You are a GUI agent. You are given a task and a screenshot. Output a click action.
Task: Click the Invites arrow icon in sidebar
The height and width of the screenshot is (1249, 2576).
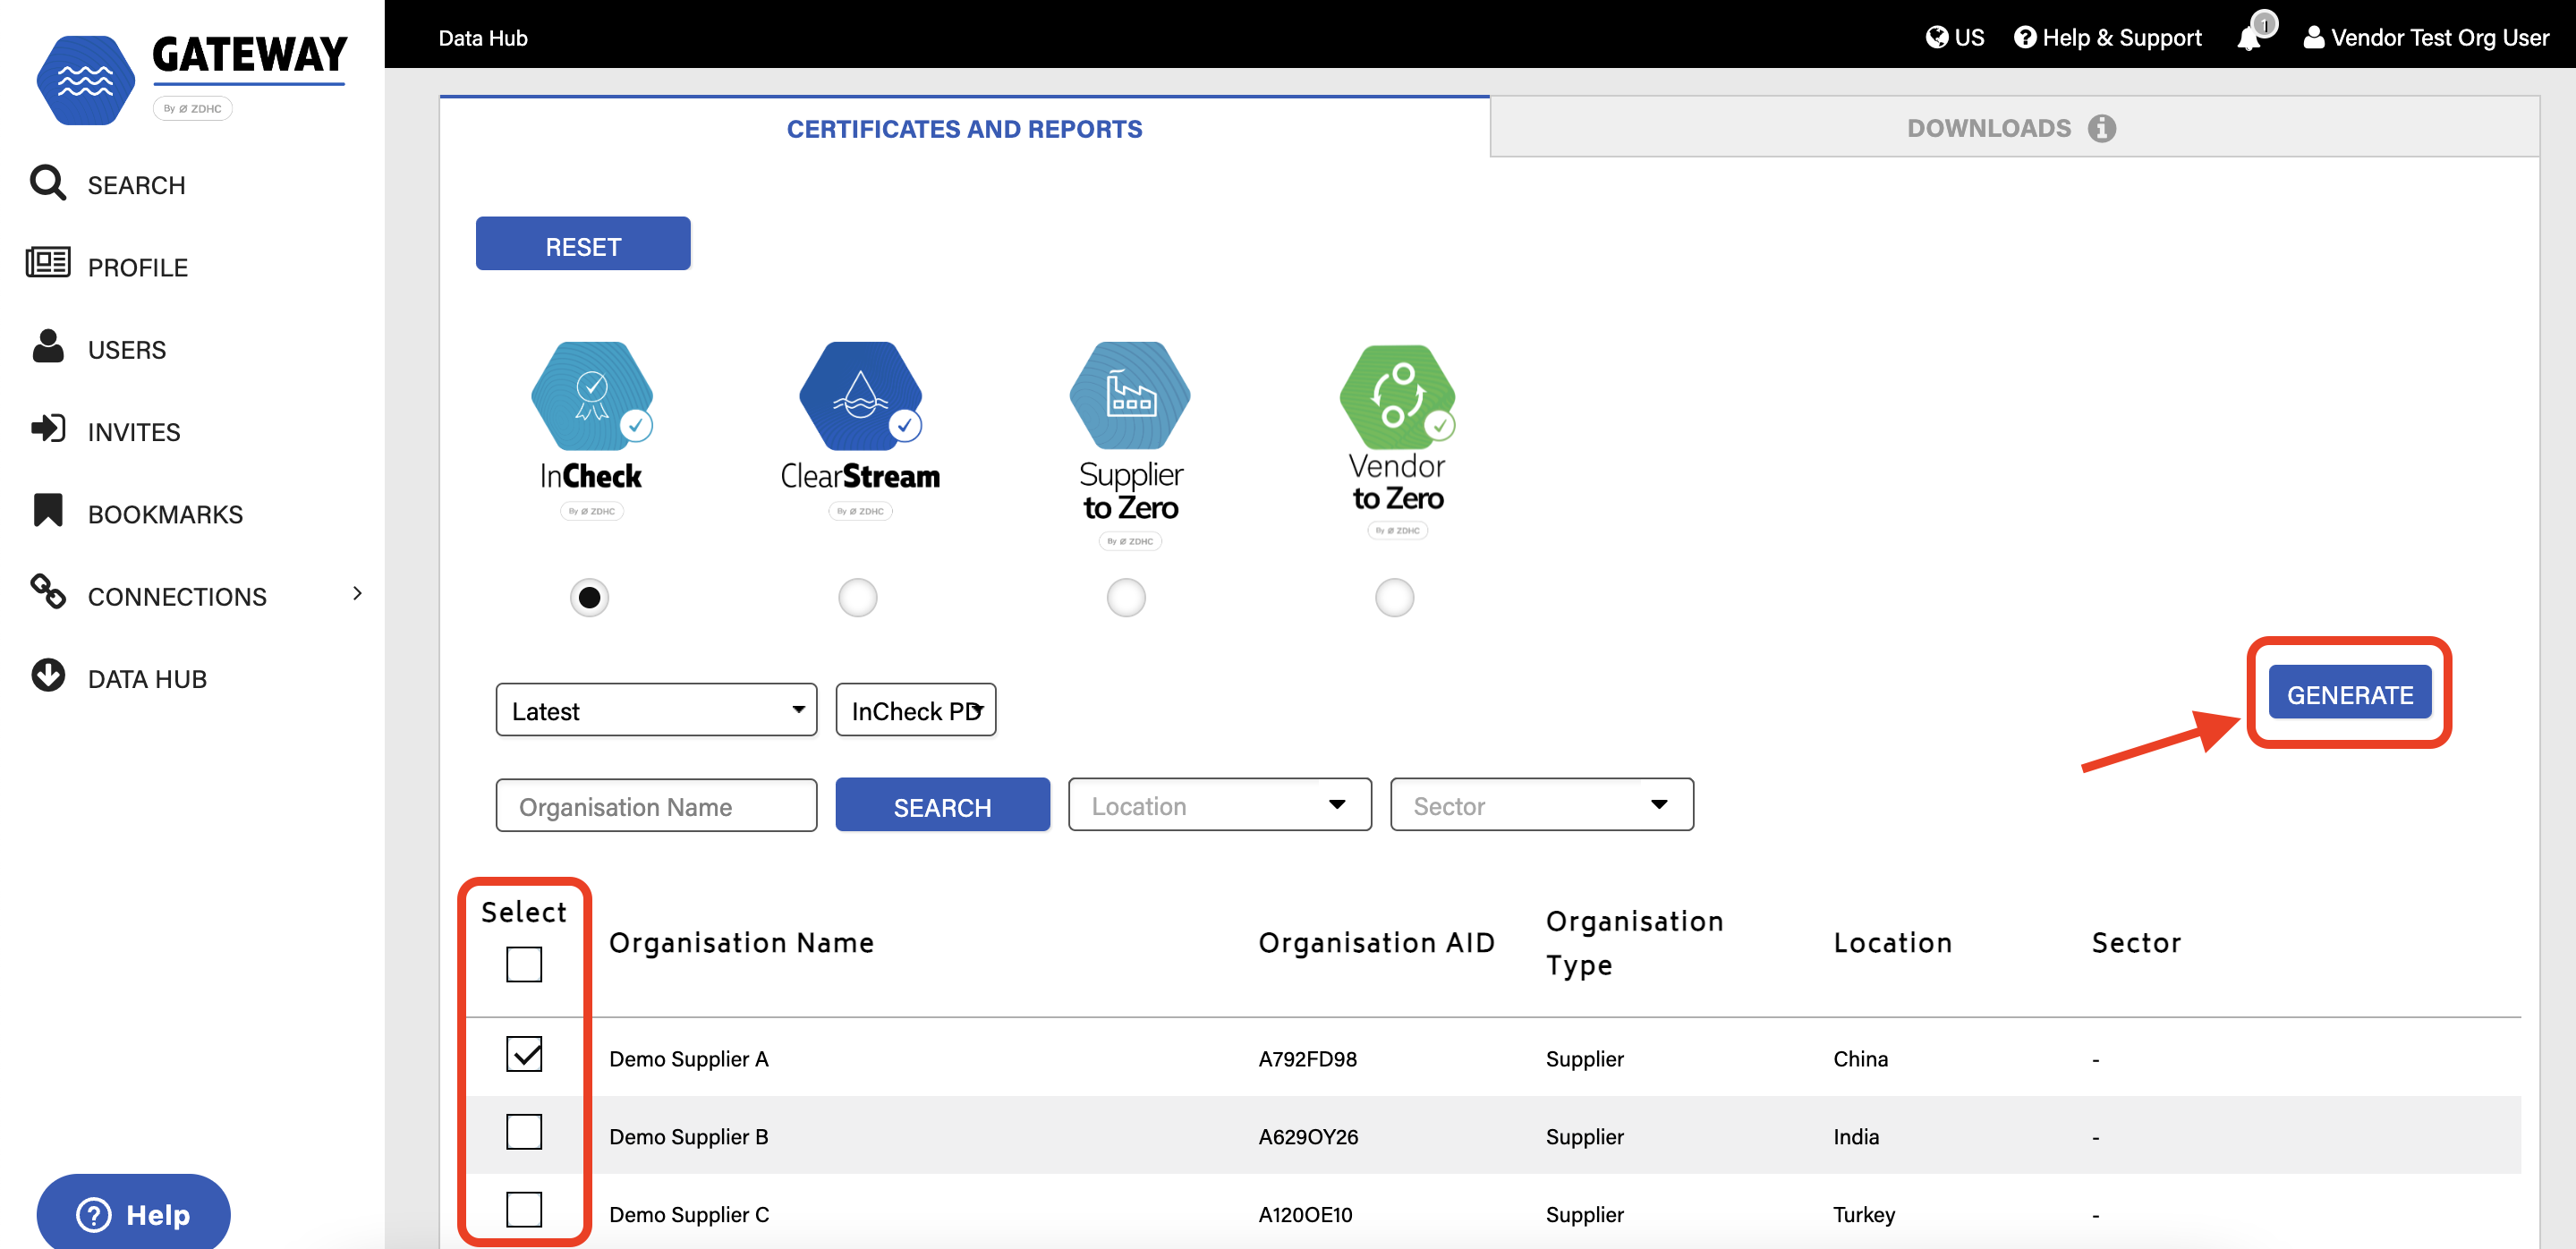pyautogui.click(x=47, y=429)
